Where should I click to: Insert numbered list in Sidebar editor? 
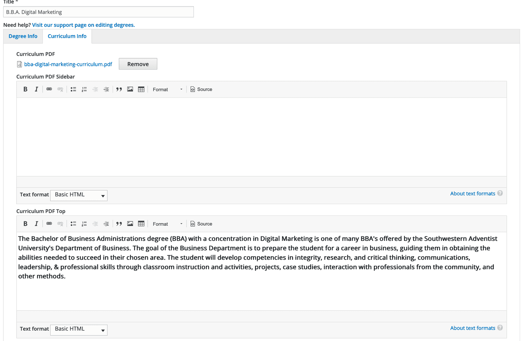point(84,89)
